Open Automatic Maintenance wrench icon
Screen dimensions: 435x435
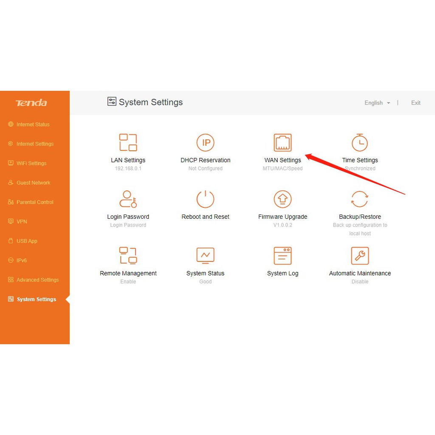(360, 255)
